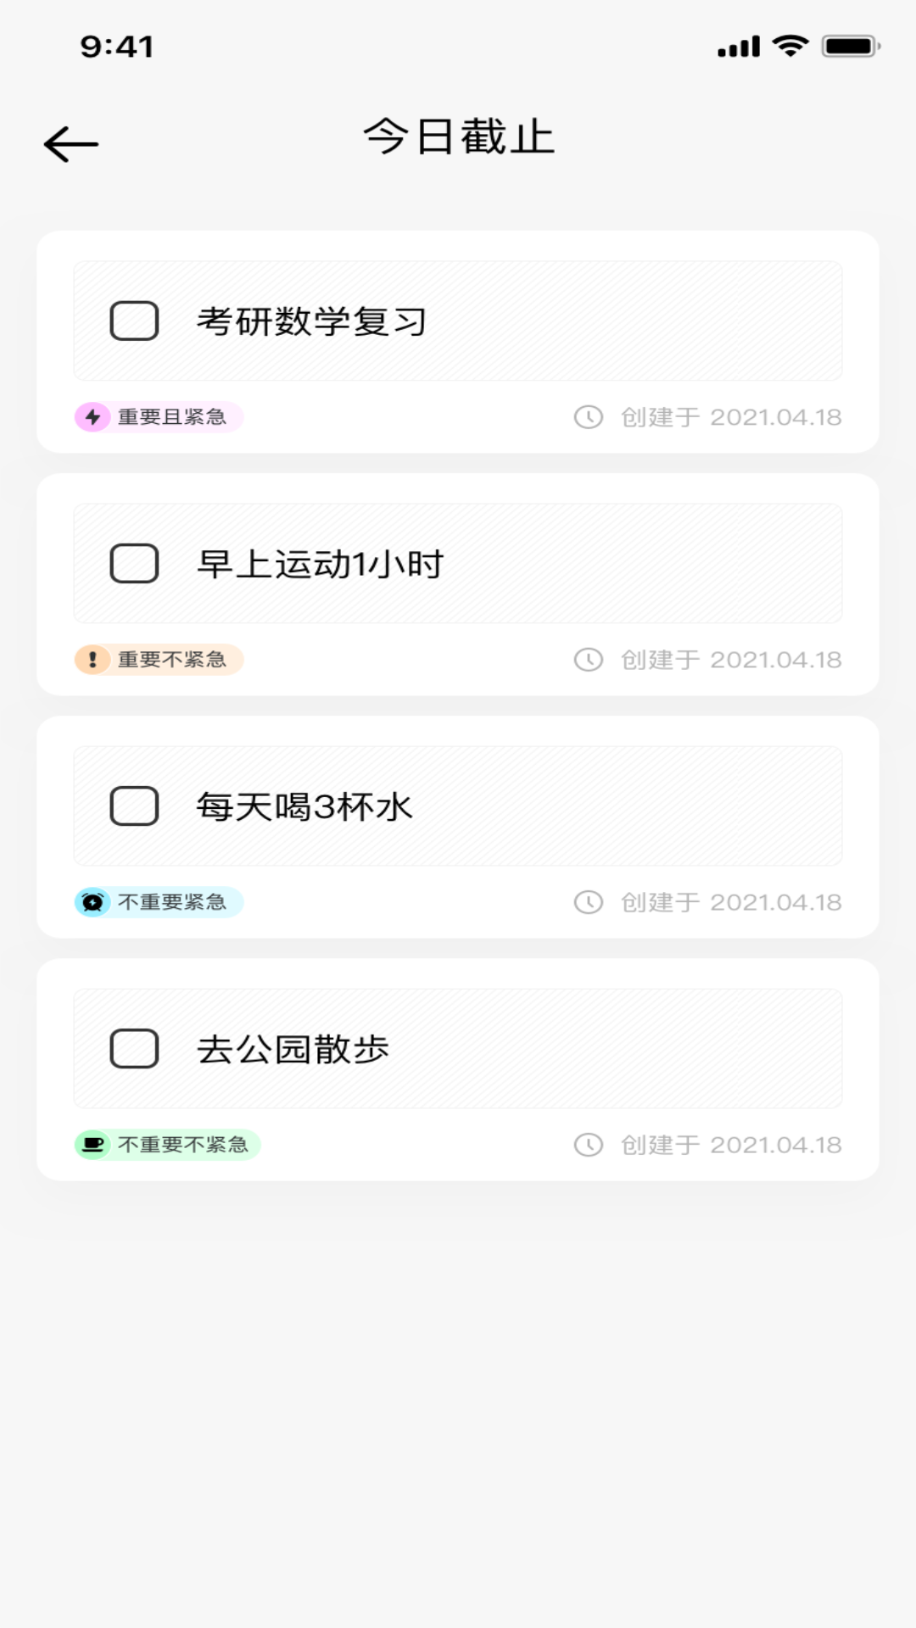This screenshot has width=916, height=1628.
Task: Check off 考研数学复习 task
Action: coord(134,321)
